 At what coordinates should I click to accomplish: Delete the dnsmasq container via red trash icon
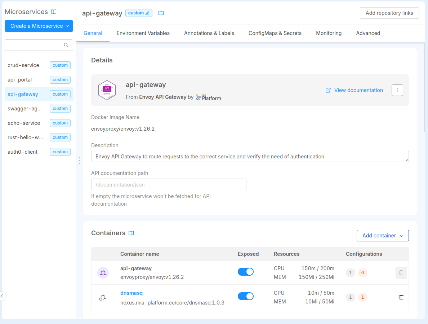pyautogui.click(x=401, y=297)
